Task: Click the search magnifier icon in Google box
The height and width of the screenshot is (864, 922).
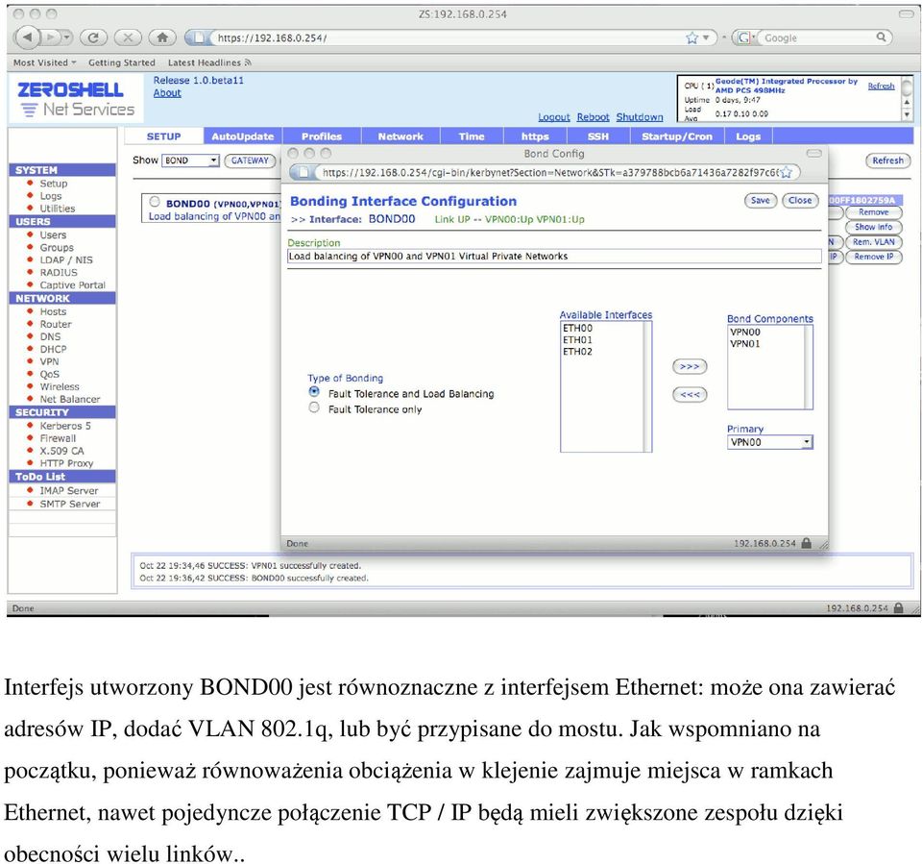Action: (x=881, y=37)
